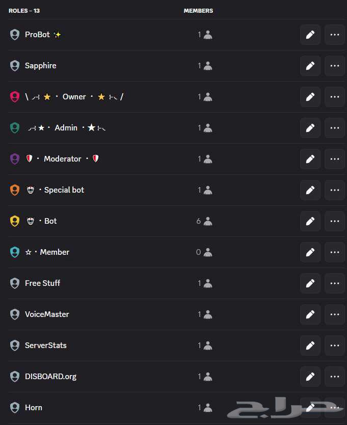The height and width of the screenshot is (425, 347).
Task: Open more options for the Owner role
Action: [x=334, y=97]
